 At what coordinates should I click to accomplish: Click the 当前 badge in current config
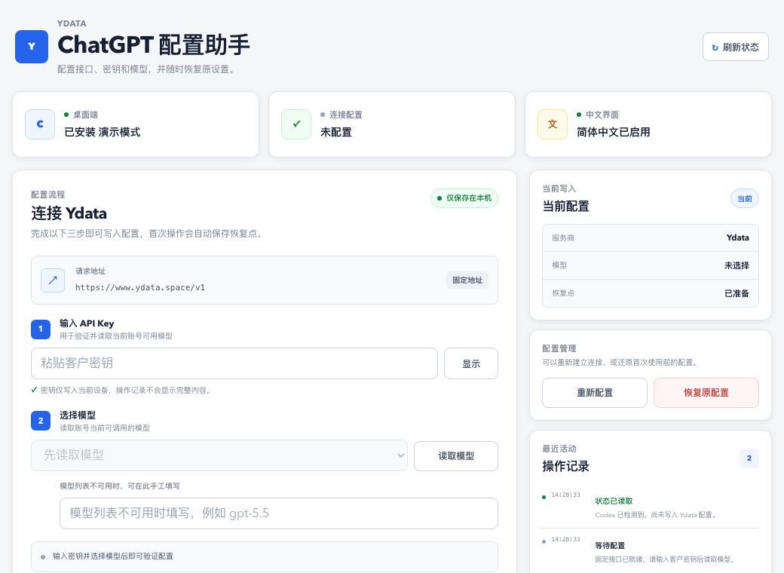pyautogui.click(x=745, y=198)
